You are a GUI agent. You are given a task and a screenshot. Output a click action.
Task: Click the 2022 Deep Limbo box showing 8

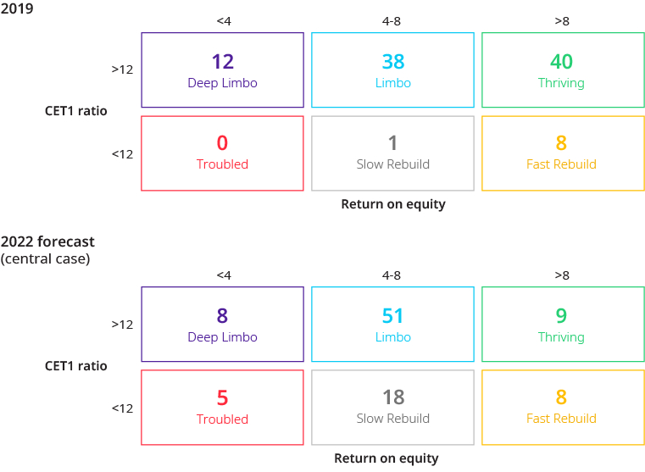(x=222, y=325)
